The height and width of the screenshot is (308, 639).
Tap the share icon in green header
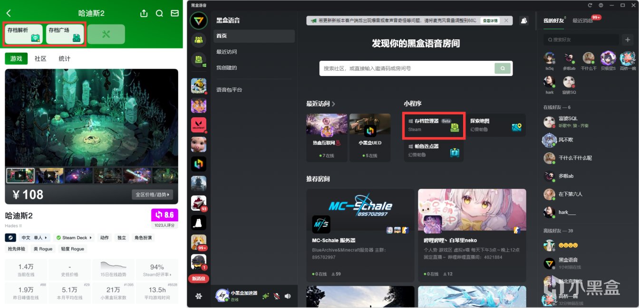144,13
